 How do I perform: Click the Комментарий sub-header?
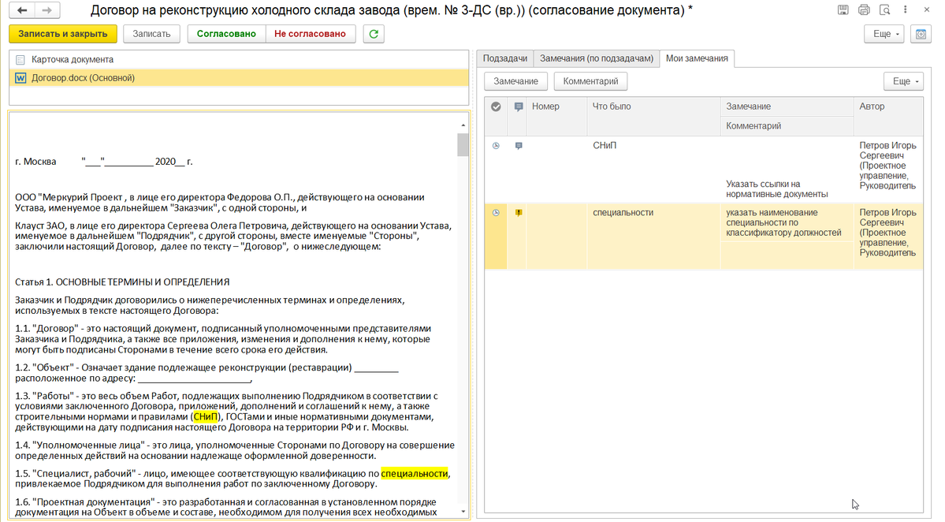tap(787, 126)
